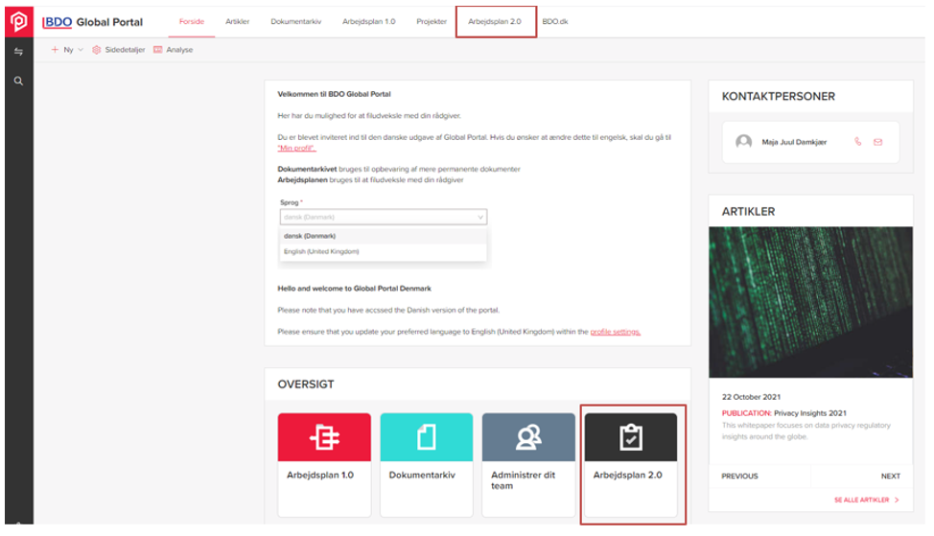Click the 22 October 2021 date text
This screenshot has height=536, width=934.
click(x=751, y=397)
